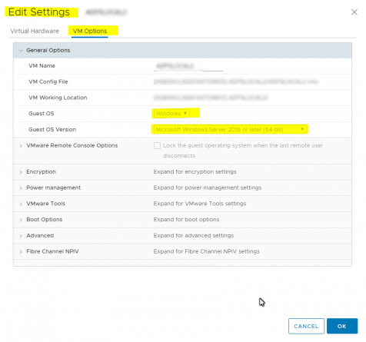Viewport: 366px width, 342px height.
Task: Click the VM Name input field
Action: 188,66
